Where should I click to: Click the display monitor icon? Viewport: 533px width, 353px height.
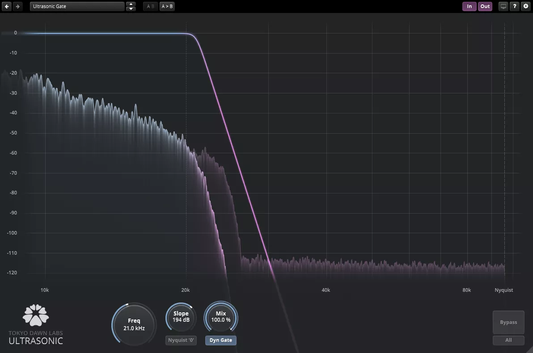[503, 6]
